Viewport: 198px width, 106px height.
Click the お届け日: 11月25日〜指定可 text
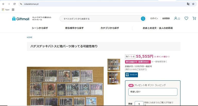pos(138,66)
